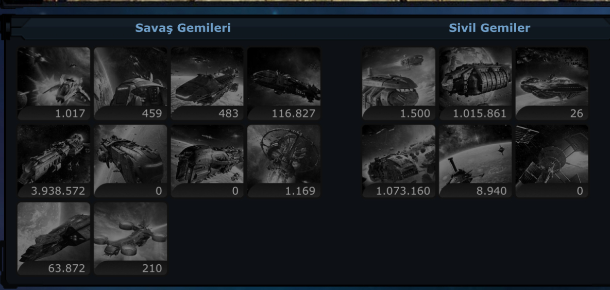Click the colony ship showing 26
This screenshot has height=290, width=610.
coord(552,83)
